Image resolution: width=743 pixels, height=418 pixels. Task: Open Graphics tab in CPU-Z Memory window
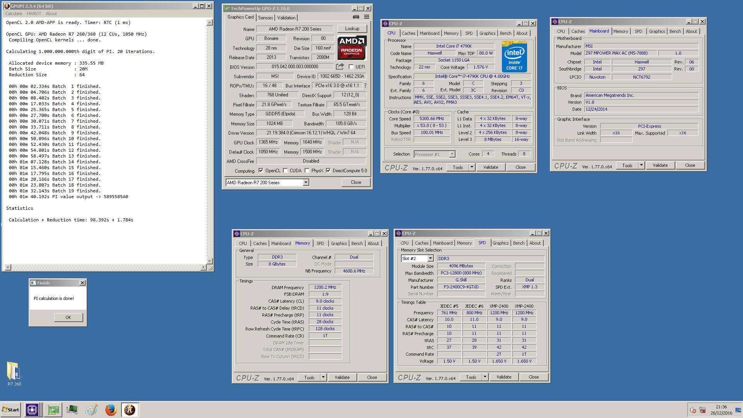coord(339,243)
